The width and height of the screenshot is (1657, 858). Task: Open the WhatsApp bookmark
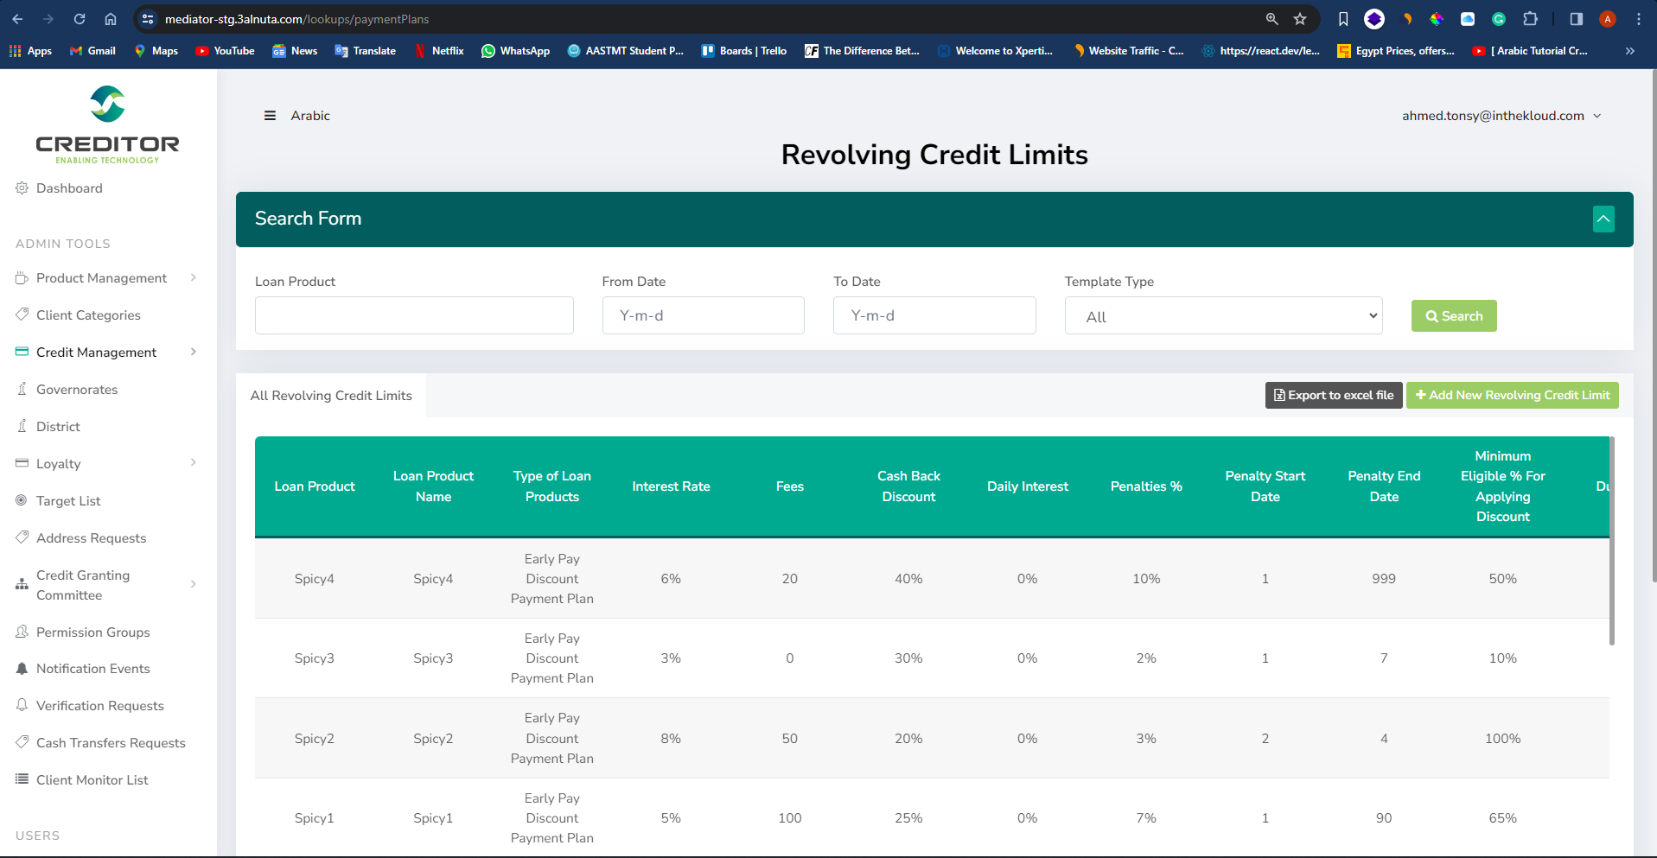pos(515,51)
